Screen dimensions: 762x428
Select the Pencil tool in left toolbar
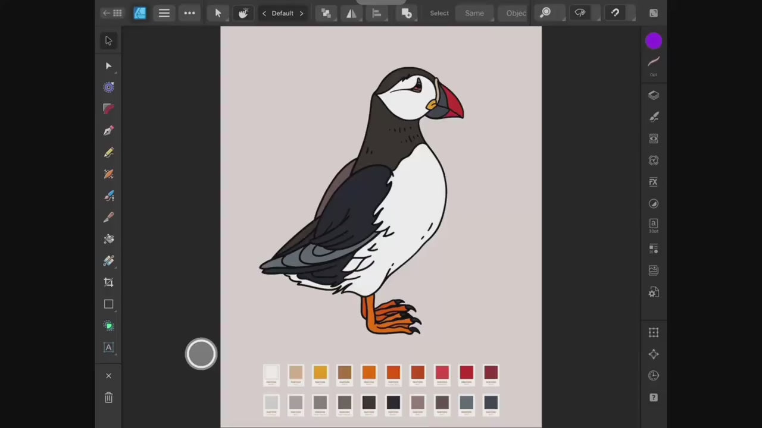(x=108, y=153)
